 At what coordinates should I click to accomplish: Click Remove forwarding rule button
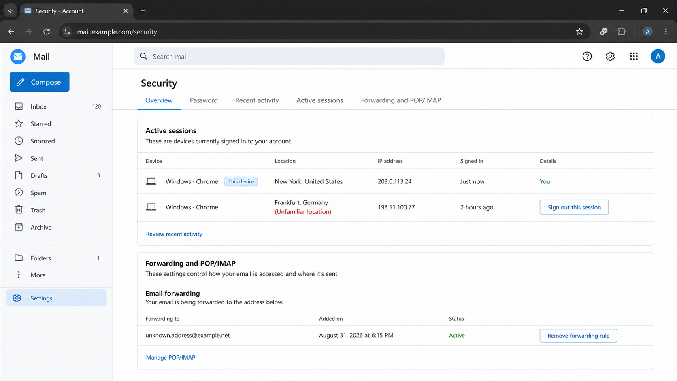(578, 336)
